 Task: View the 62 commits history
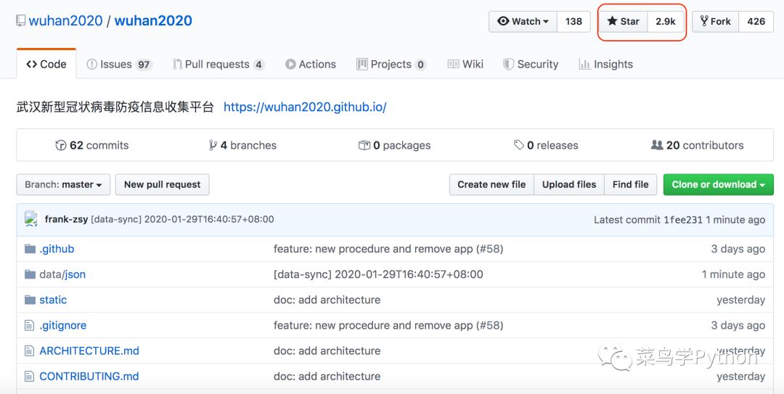[92, 146]
